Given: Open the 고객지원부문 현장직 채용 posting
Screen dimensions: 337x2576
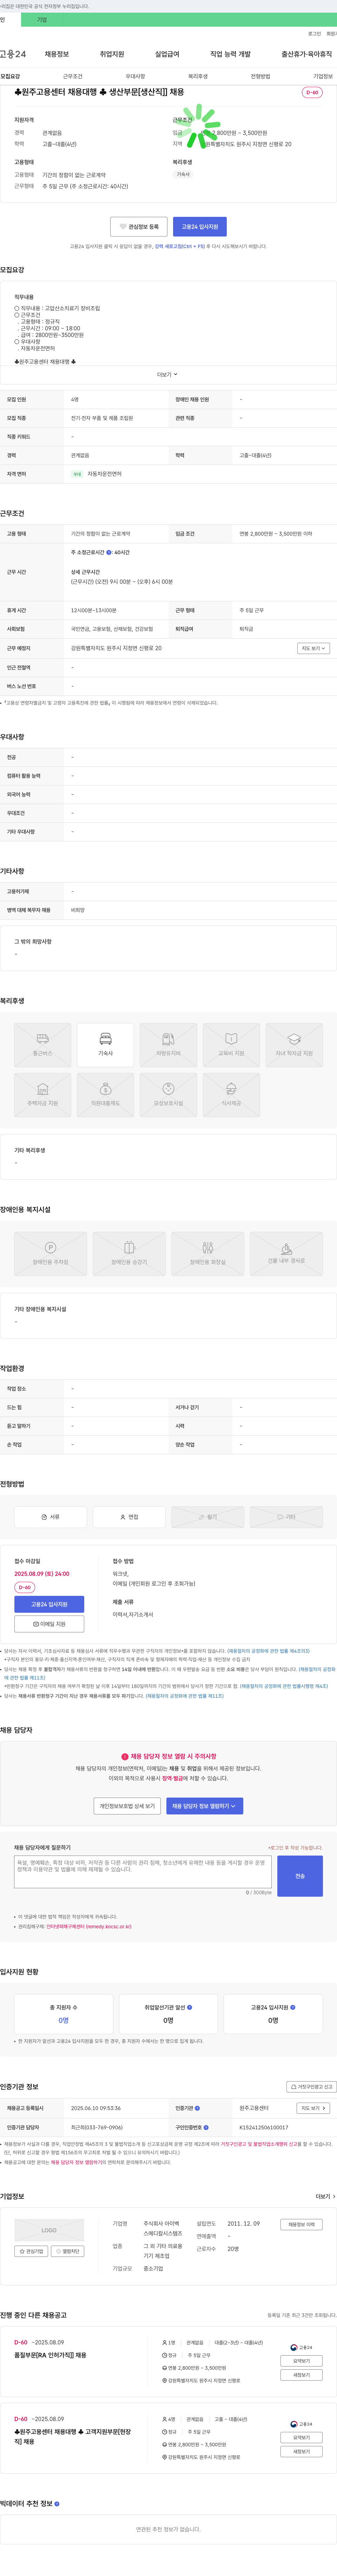Looking at the screenshot, I should click(72, 2436).
